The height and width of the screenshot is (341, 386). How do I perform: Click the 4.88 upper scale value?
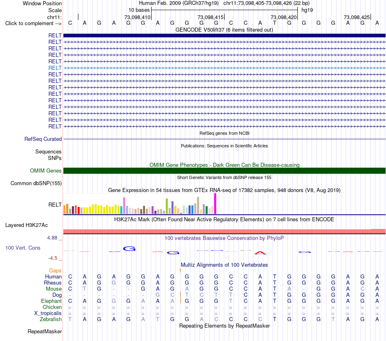52,238
